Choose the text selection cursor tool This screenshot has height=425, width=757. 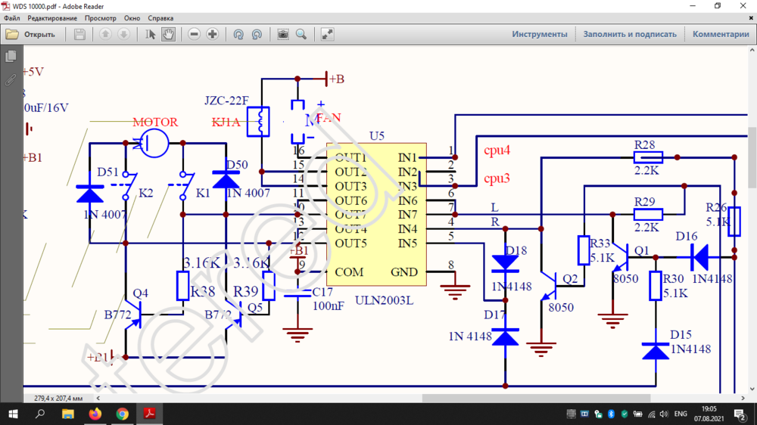coord(151,34)
